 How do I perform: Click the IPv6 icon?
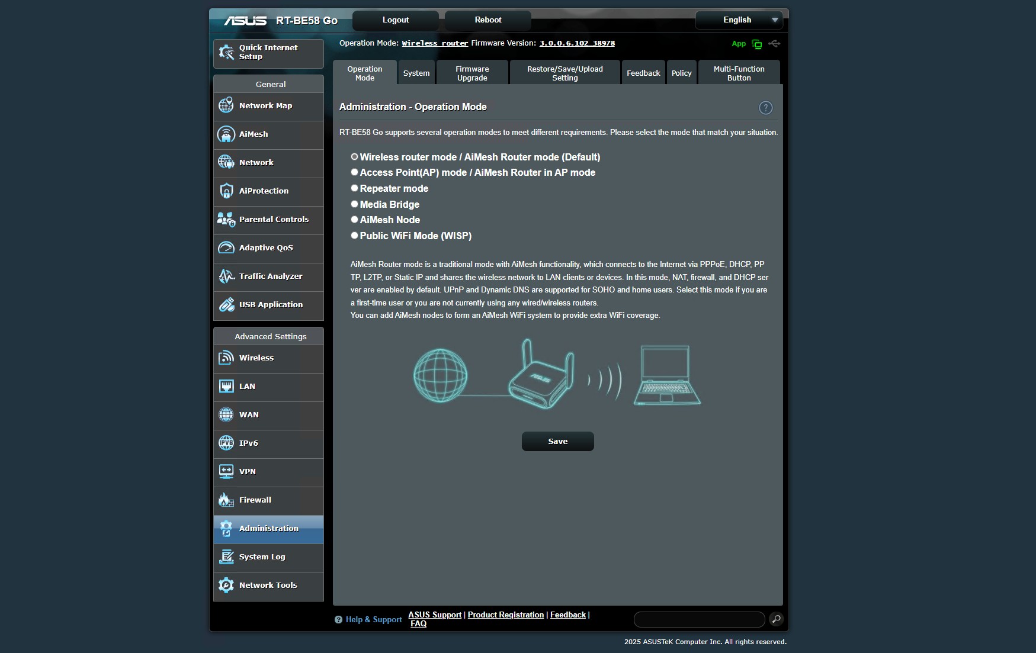226,443
